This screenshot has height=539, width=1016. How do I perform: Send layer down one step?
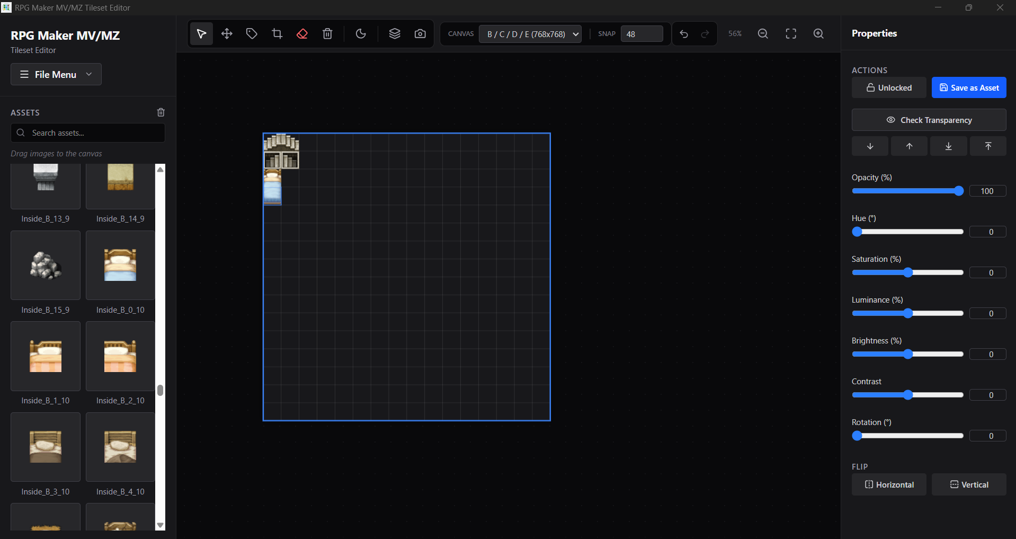[x=870, y=146]
